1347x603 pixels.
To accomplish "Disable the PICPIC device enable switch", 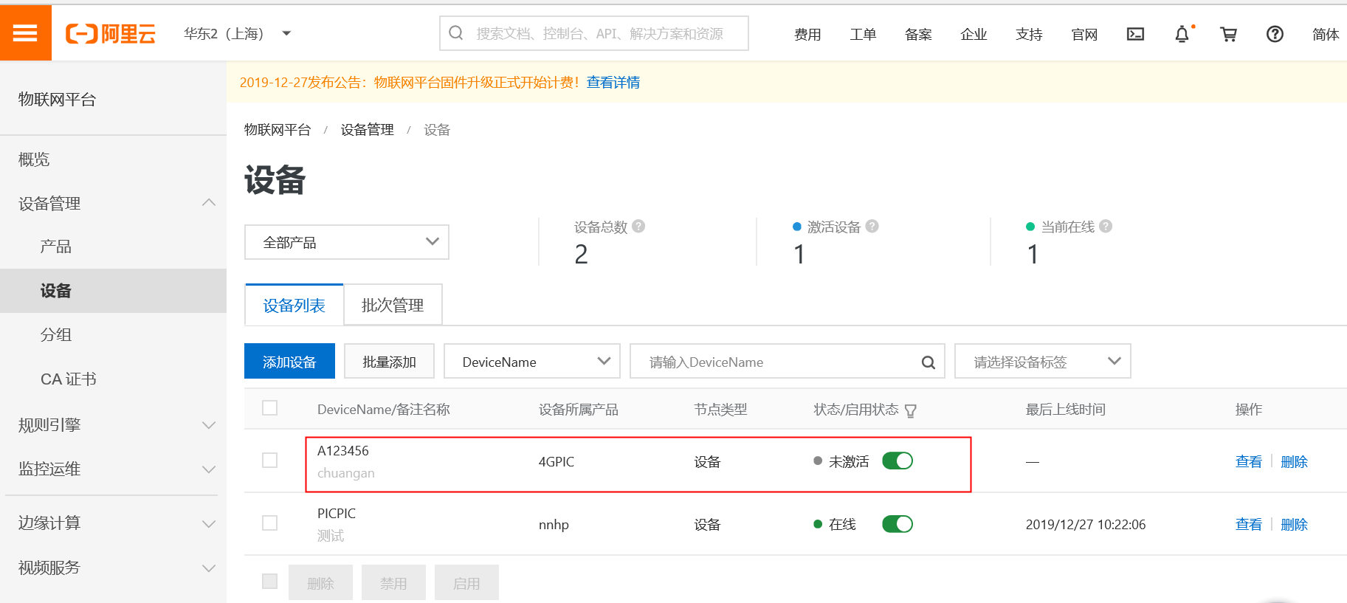I will [898, 524].
